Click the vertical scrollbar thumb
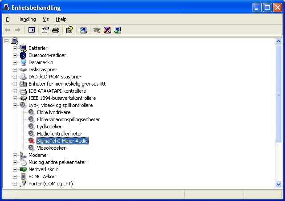The width and height of the screenshot is (285, 201). [278, 94]
